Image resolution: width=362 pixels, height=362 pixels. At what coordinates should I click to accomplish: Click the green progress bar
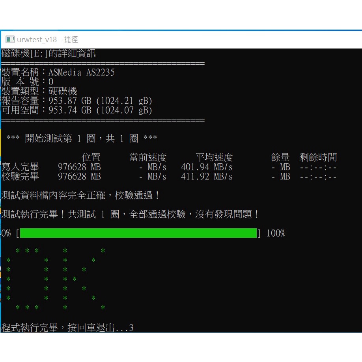tap(138, 233)
